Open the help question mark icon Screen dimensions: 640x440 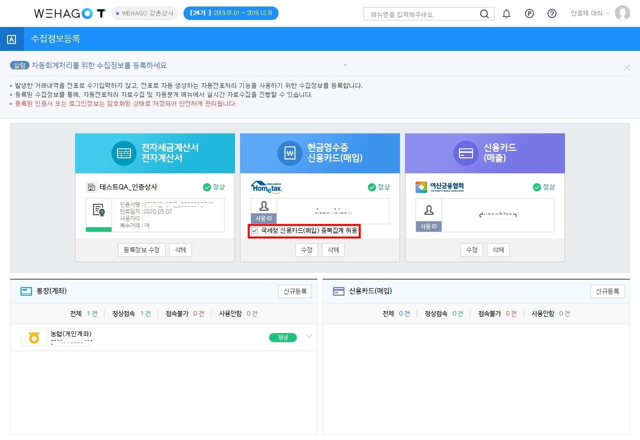[x=552, y=14]
